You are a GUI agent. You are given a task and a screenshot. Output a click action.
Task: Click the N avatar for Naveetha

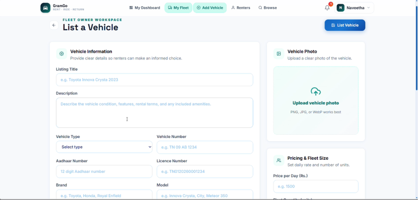coord(340,8)
